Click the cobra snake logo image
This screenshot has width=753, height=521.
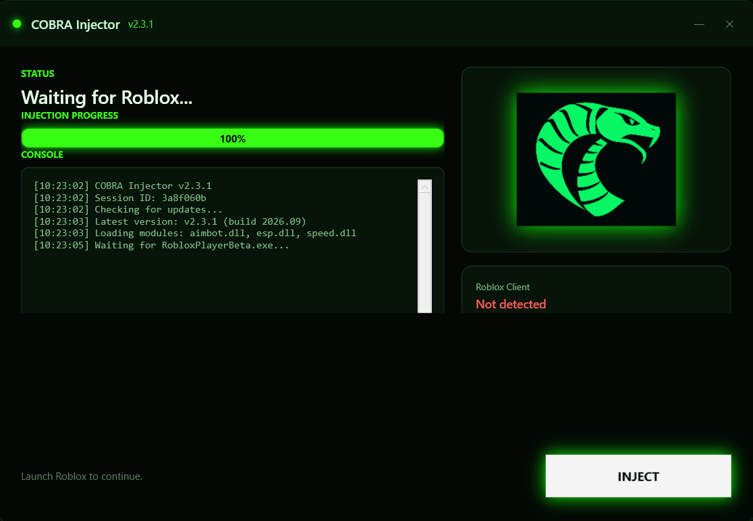point(596,159)
